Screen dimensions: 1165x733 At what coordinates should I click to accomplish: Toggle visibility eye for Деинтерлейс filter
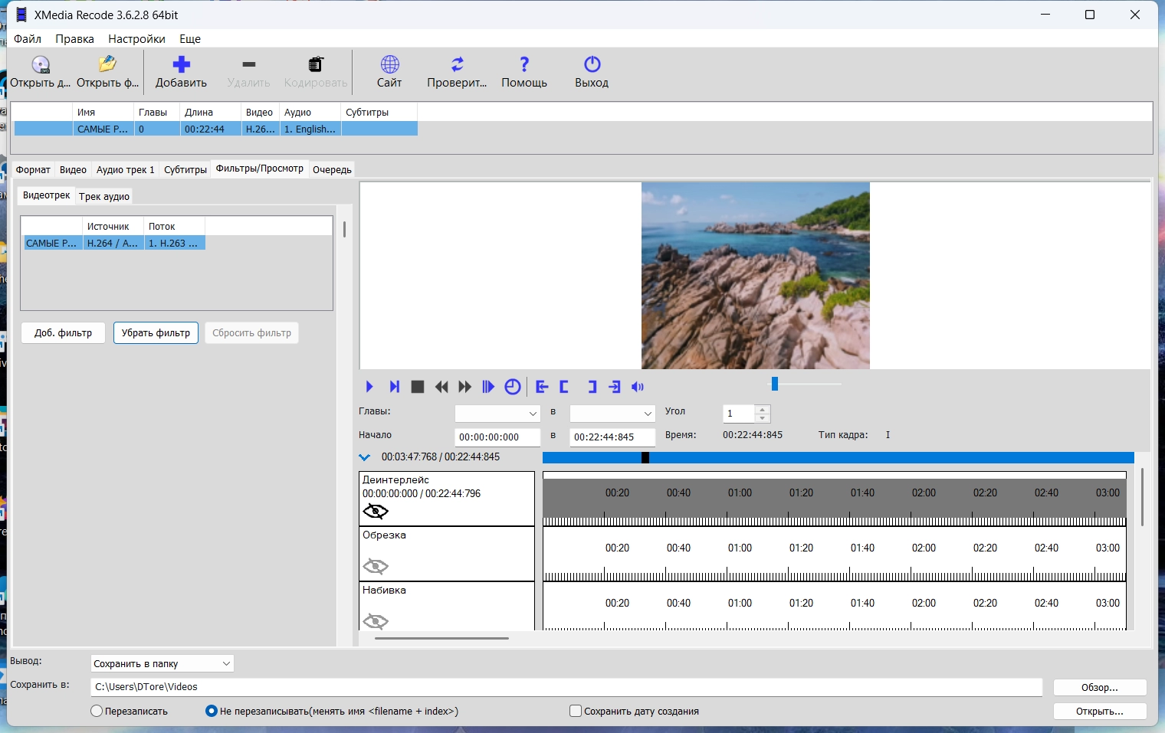click(376, 512)
